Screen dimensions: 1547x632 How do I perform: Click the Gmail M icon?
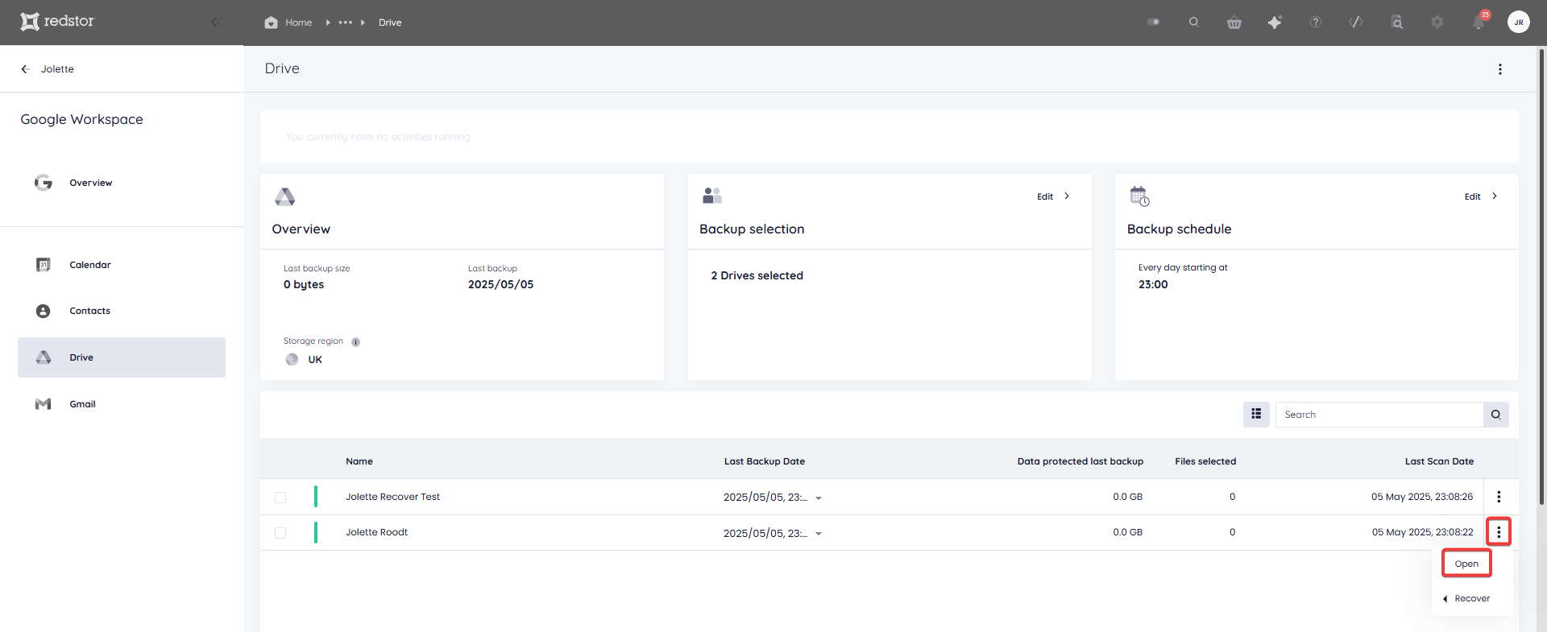[x=44, y=404]
